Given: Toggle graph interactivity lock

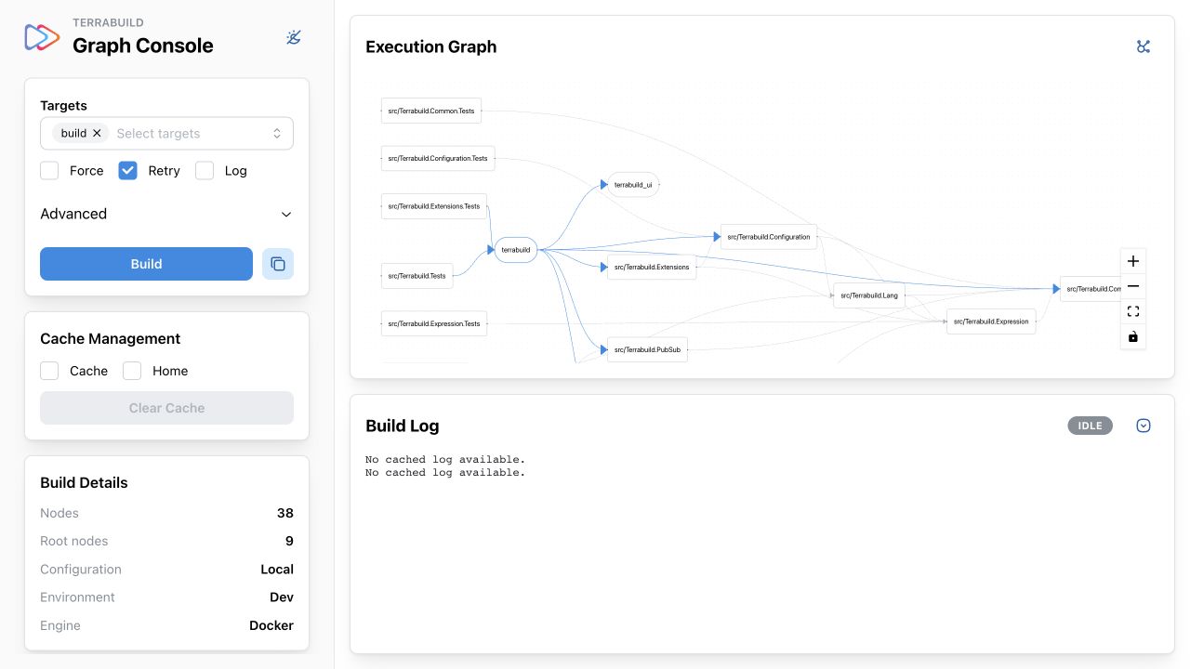Looking at the screenshot, I should tap(1132, 336).
